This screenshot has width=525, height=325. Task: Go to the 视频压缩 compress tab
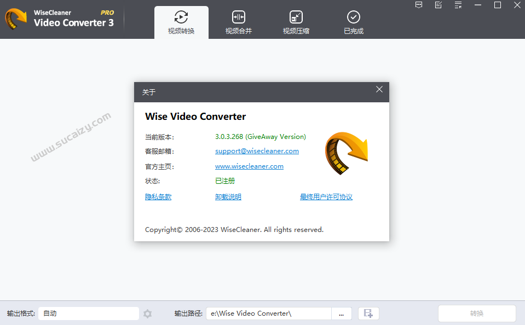pos(296,22)
